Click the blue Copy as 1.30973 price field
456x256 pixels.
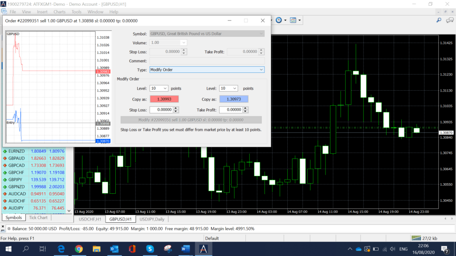233,99
